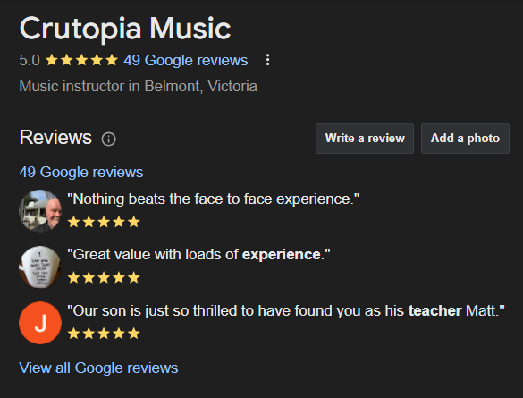Screen dimensions: 523x398
Task: Open the "Our son is just so thrilled" review
Action: point(286,311)
